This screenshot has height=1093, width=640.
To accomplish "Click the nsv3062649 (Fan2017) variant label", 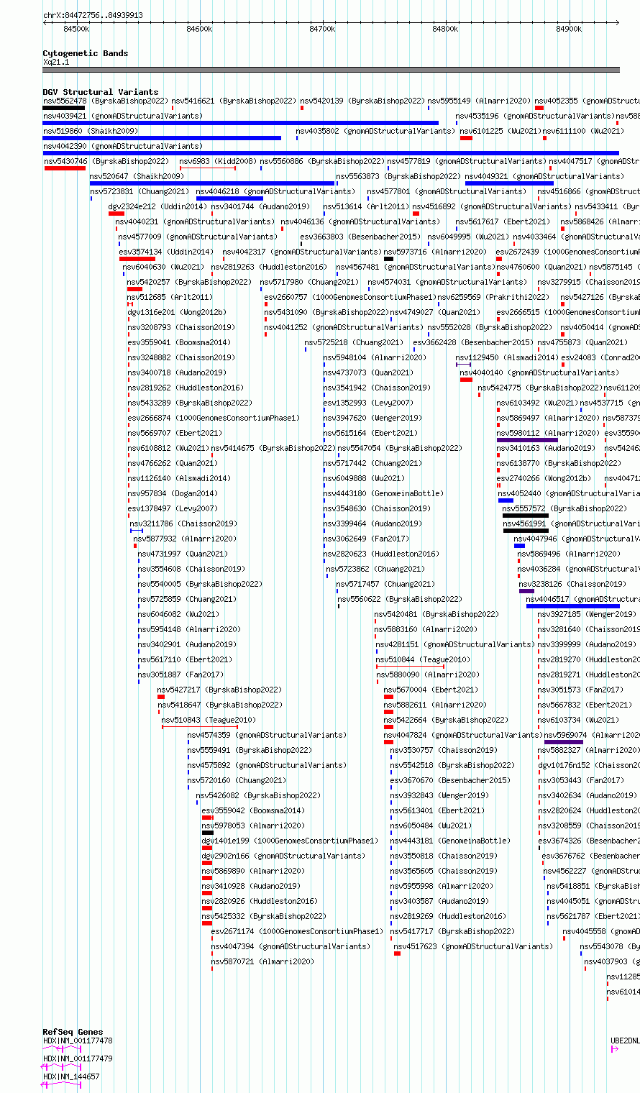I will tap(366, 539).
